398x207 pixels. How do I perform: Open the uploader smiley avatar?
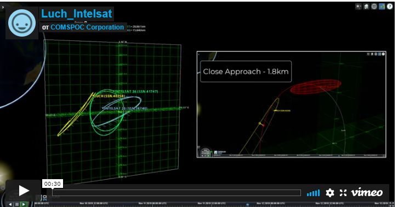point(22,23)
